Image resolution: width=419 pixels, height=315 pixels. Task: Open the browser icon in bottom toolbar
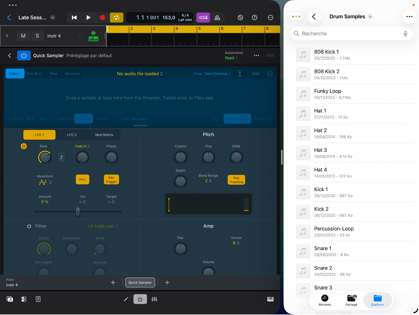pyautogui.click(x=10, y=299)
